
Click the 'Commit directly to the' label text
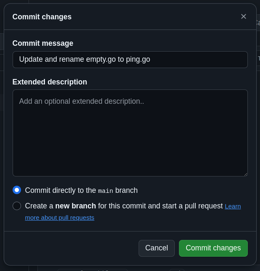[x=60, y=190]
